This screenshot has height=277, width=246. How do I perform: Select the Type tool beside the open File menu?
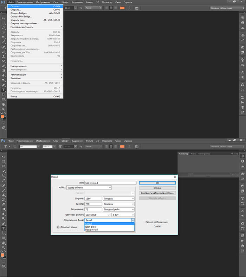[4, 90]
